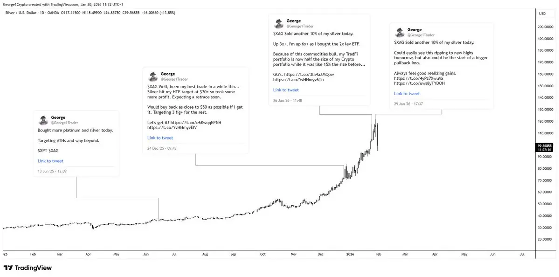
Task: Open the t.co/4yPz7XwuVa link
Action: (419, 78)
